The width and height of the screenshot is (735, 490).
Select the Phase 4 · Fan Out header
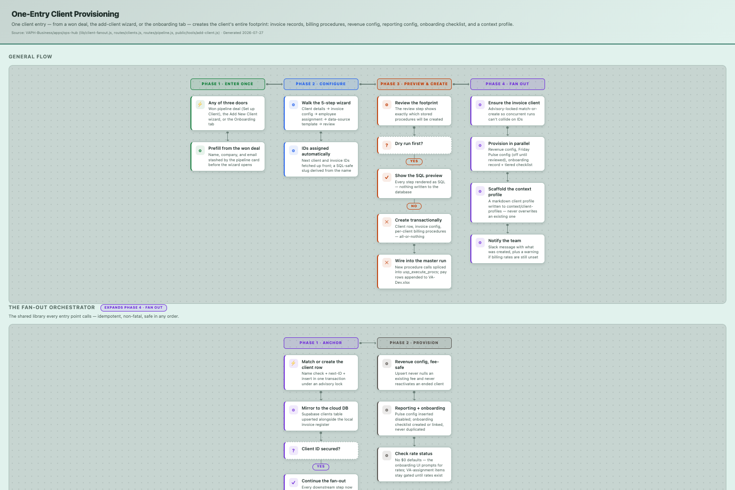[x=508, y=84]
